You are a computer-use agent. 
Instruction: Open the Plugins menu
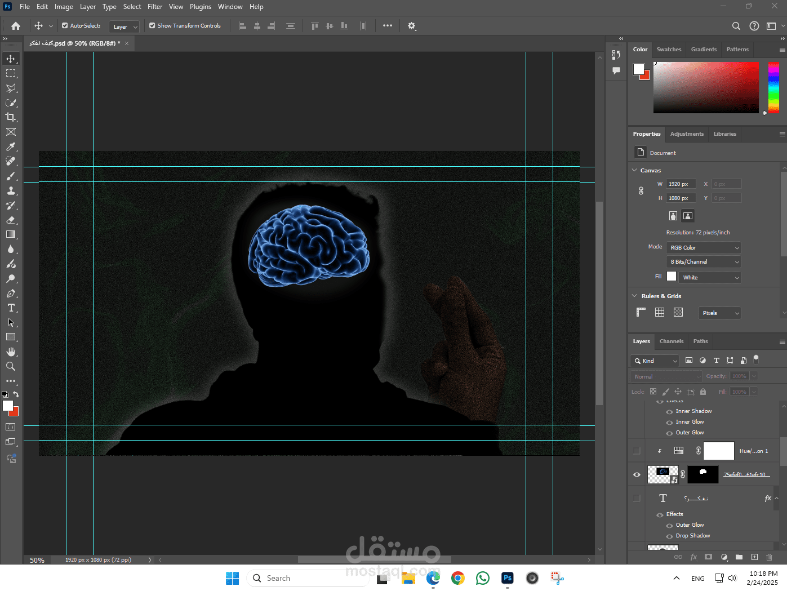pos(201,7)
